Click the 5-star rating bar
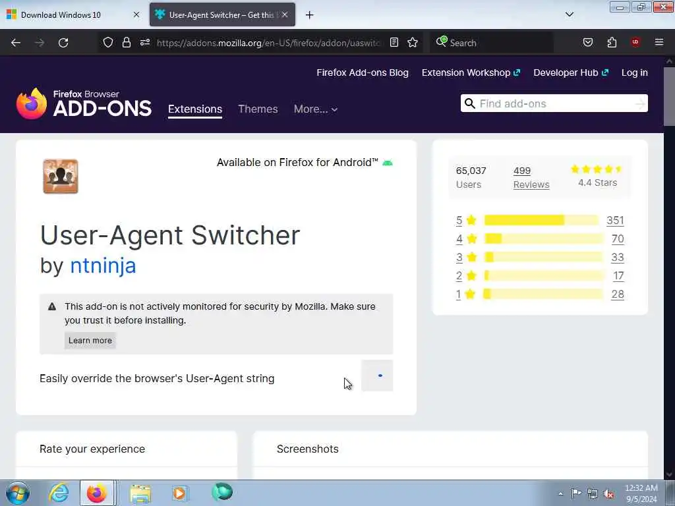 coord(542,220)
